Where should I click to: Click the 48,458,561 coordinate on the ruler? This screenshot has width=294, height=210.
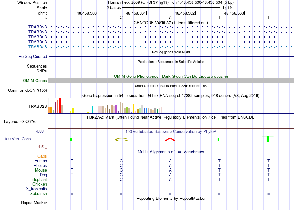(136, 13)
